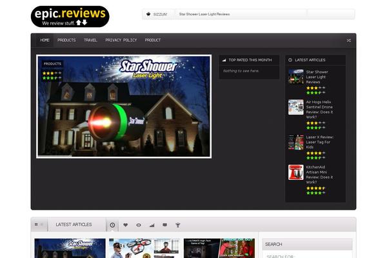Click the KitchenAid article star rating

[316, 190]
